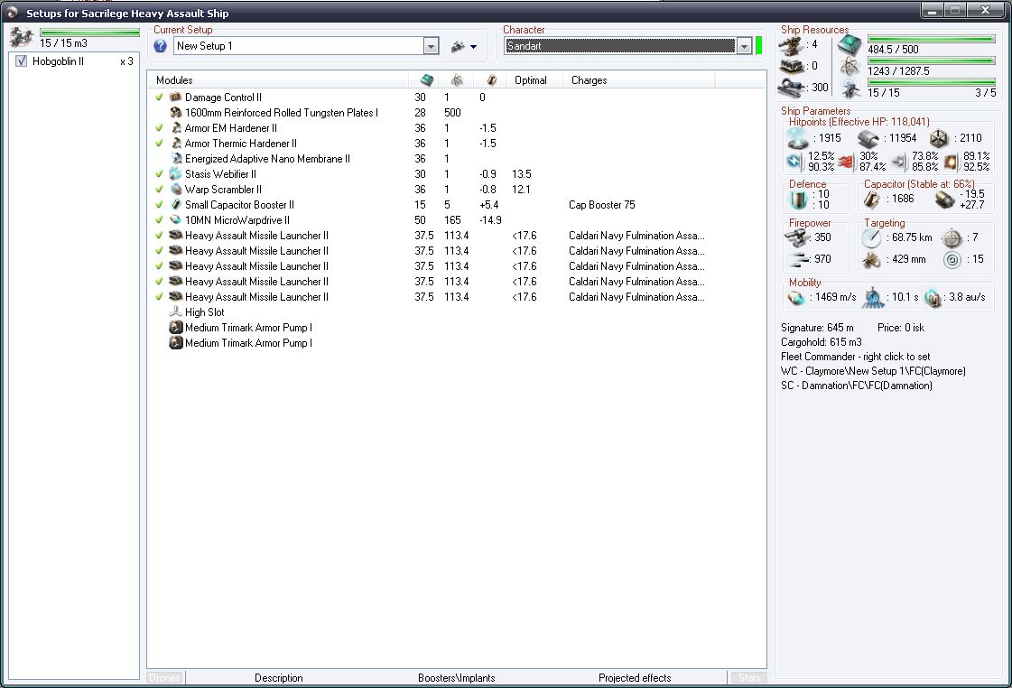Viewport: 1012px width, 688px height.
Task: Toggle Warp Scrambler II active checkmark
Action: pos(160,189)
